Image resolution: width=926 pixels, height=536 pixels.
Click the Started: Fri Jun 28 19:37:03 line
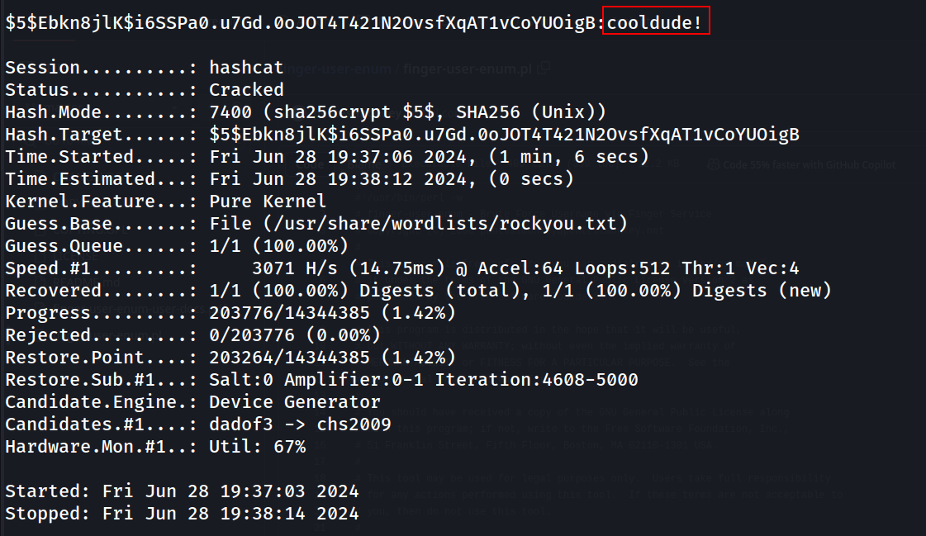182,491
